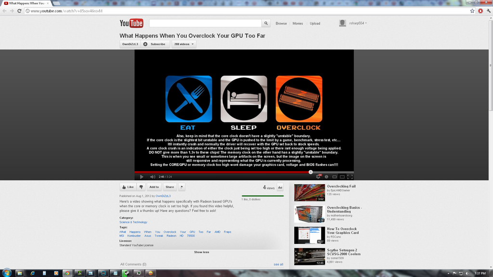Open the Science & Technology category link
The height and width of the screenshot is (277, 493).
[x=133, y=222]
